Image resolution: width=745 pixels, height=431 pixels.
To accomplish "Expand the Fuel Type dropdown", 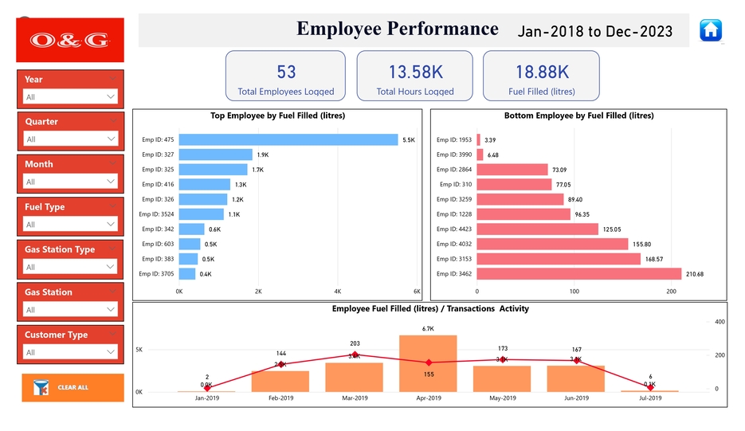I will click(70, 225).
